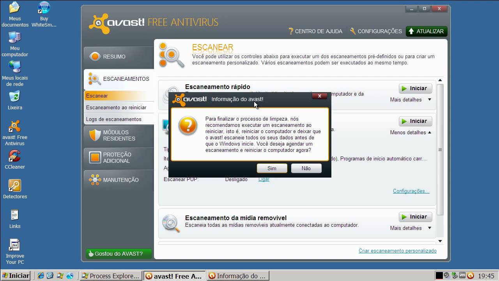Click the taskbar clock 19:45
Viewport: 499px width, 281px height.
coord(487,276)
